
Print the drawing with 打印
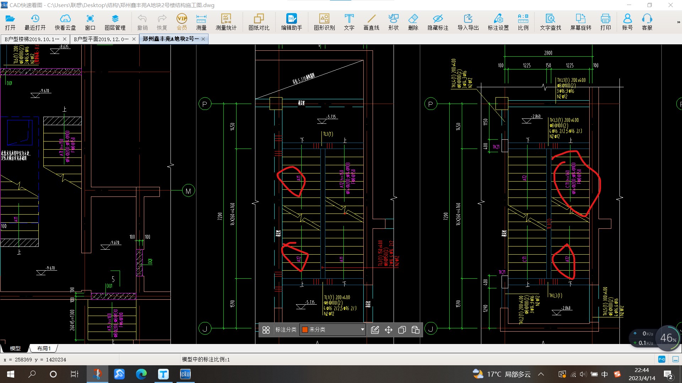(606, 22)
